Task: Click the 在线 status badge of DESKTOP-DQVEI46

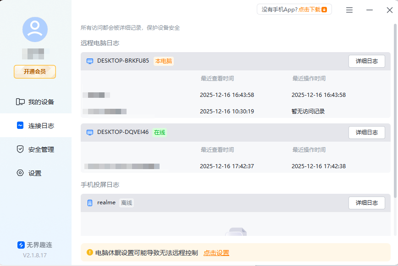Action: tap(160, 132)
